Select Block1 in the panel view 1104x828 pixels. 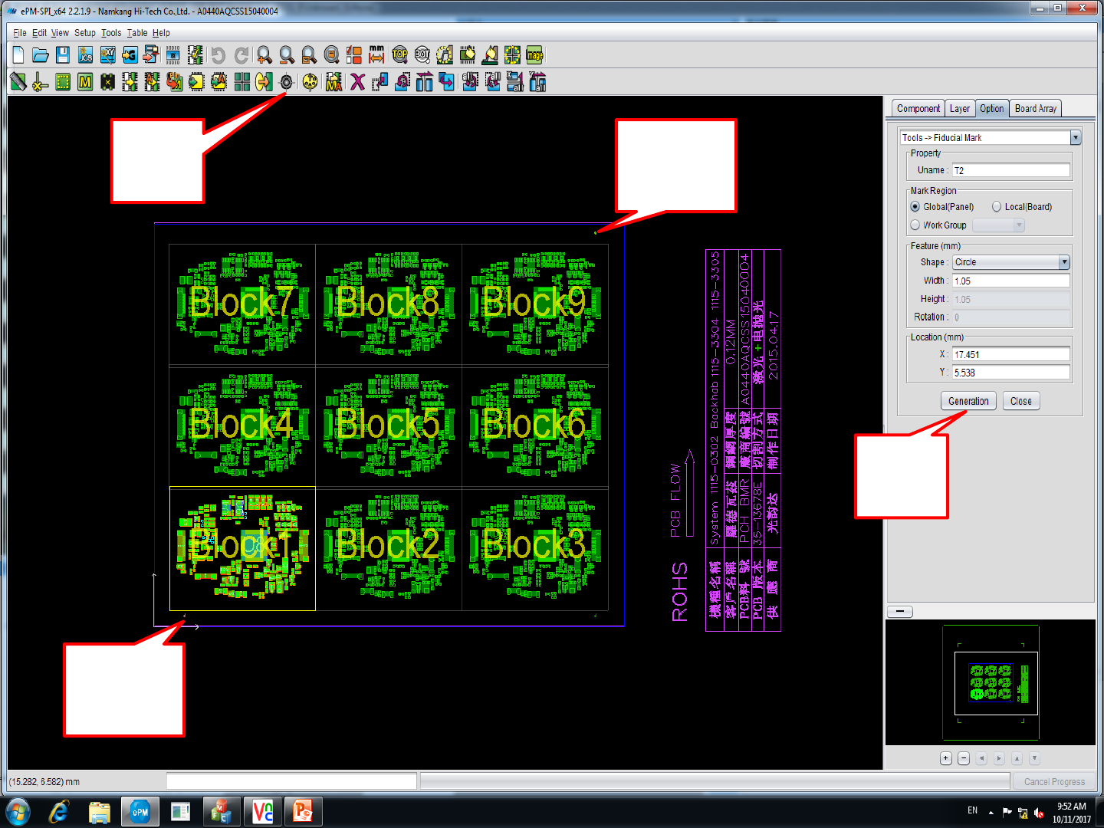tap(242, 549)
